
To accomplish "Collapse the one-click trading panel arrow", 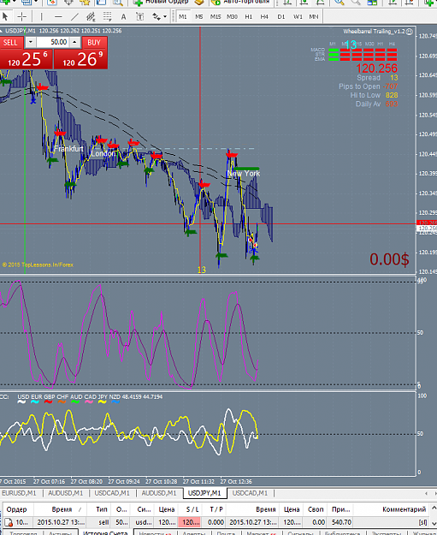I will coord(2,31).
